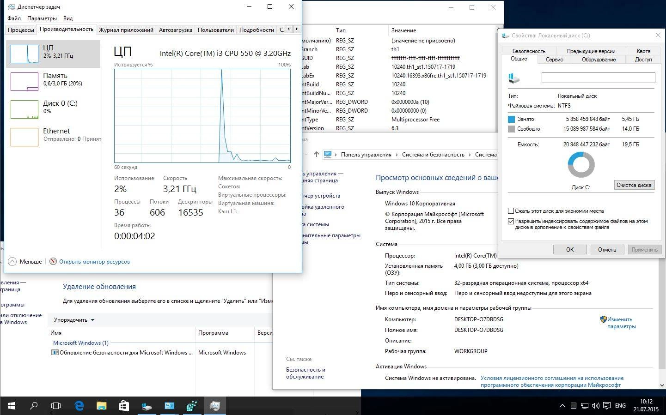Click Отмена in disk properties
Screen dimensions: 666x415
(607, 249)
